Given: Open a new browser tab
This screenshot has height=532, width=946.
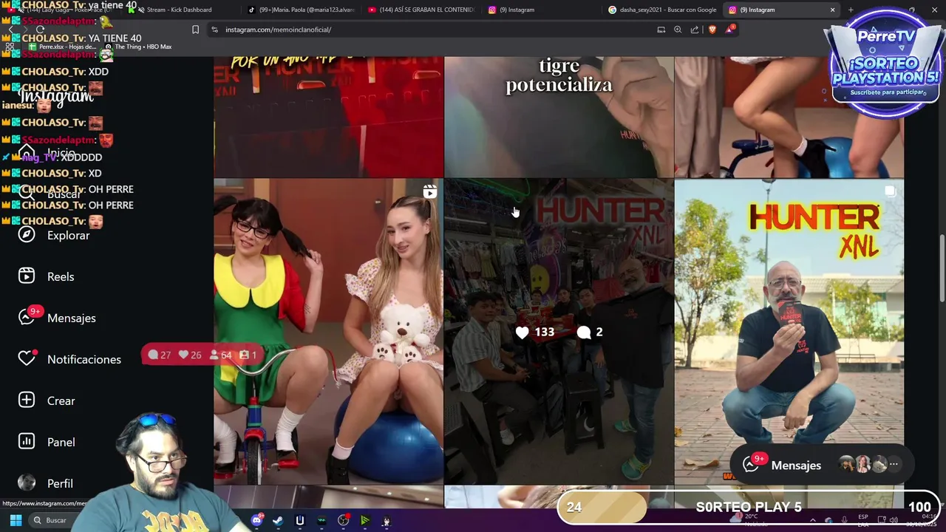Looking at the screenshot, I should [x=851, y=10].
